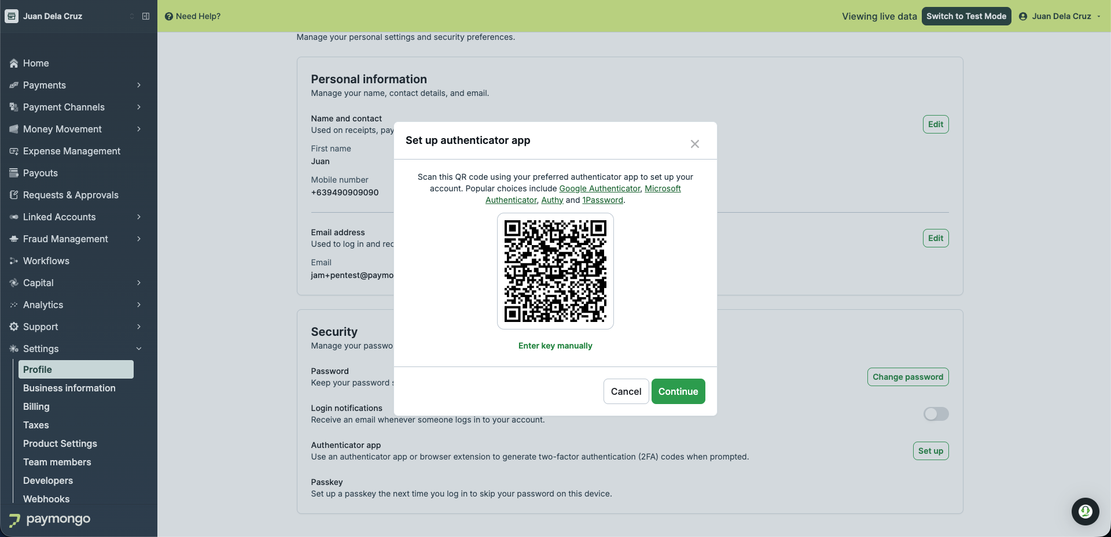Open the support chat headset icon
Viewport: 1111px width, 537px height.
1085,512
